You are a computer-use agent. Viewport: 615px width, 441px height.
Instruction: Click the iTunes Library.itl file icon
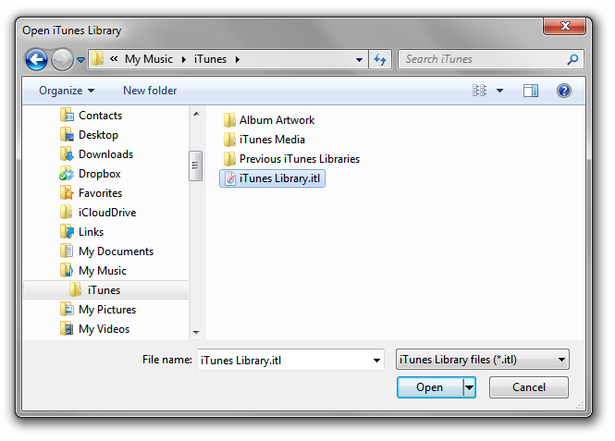pyautogui.click(x=230, y=178)
